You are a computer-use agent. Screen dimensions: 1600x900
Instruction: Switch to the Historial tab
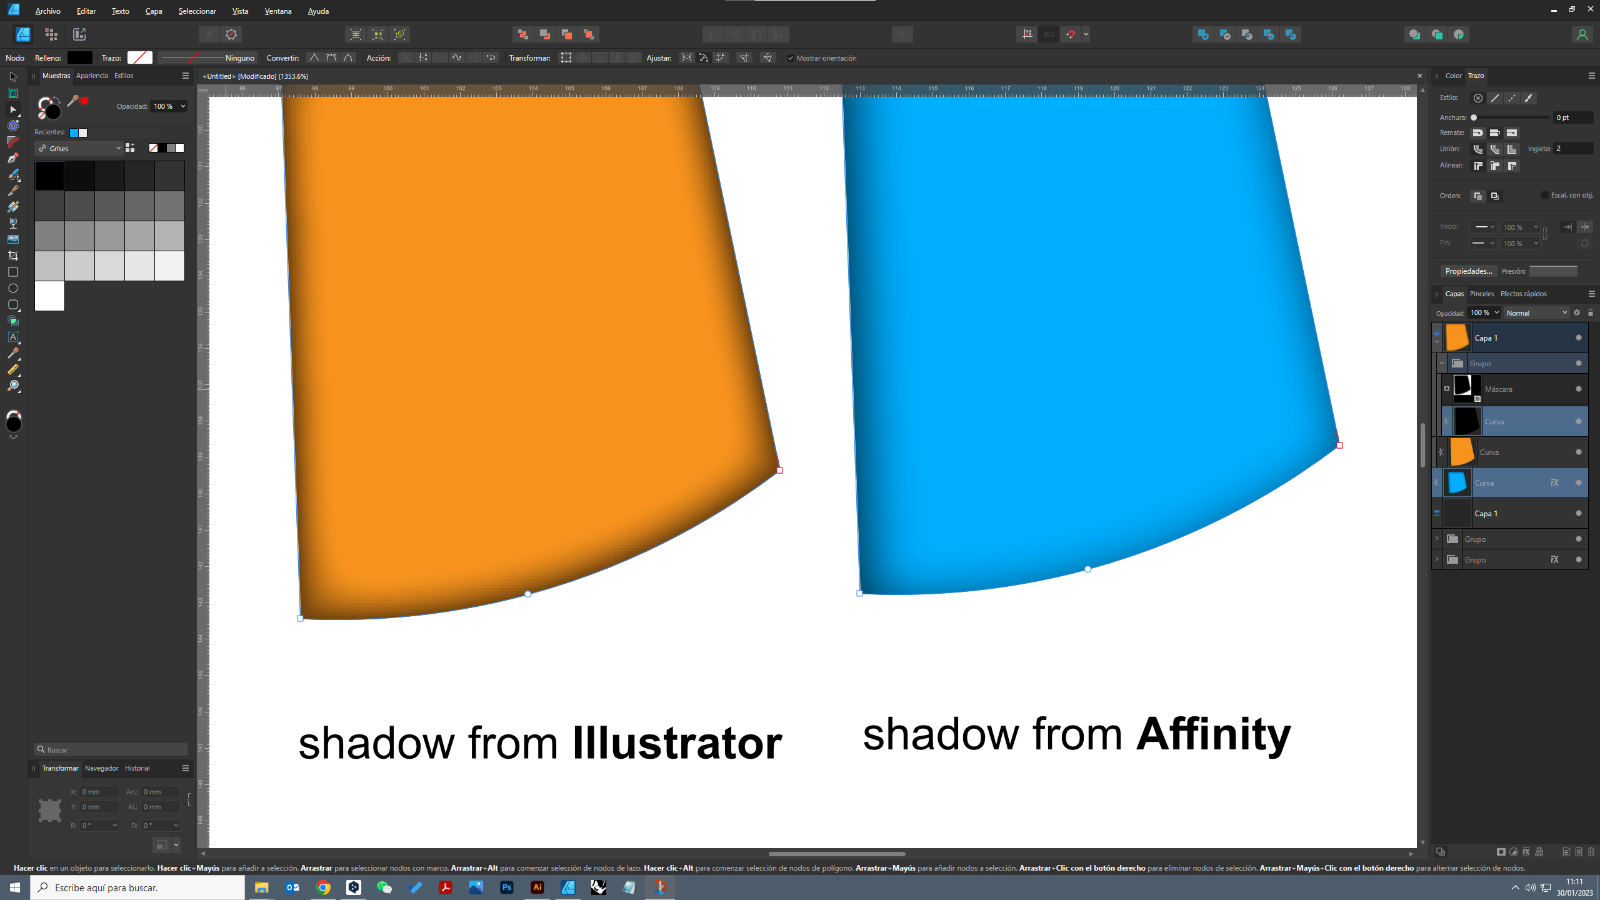137,768
